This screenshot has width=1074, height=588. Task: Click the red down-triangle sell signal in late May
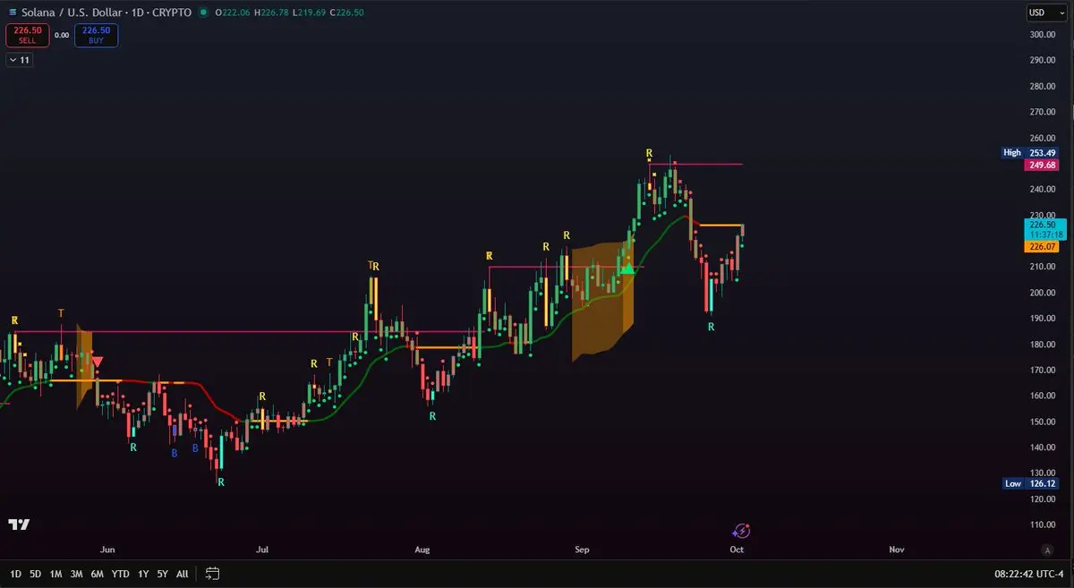98,362
